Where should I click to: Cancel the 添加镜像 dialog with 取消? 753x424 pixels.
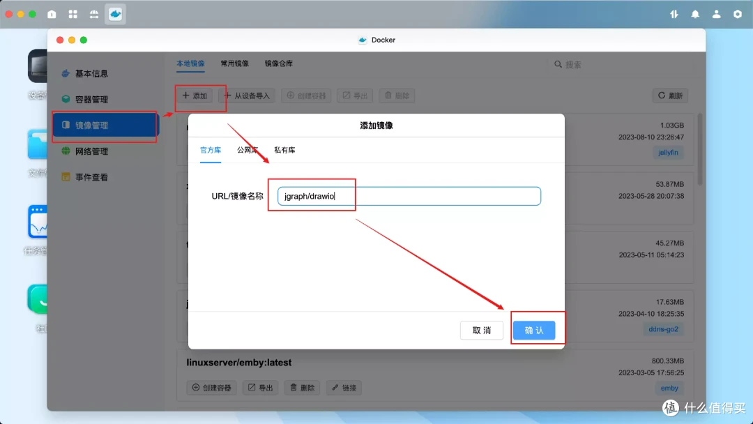click(x=482, y=330)
